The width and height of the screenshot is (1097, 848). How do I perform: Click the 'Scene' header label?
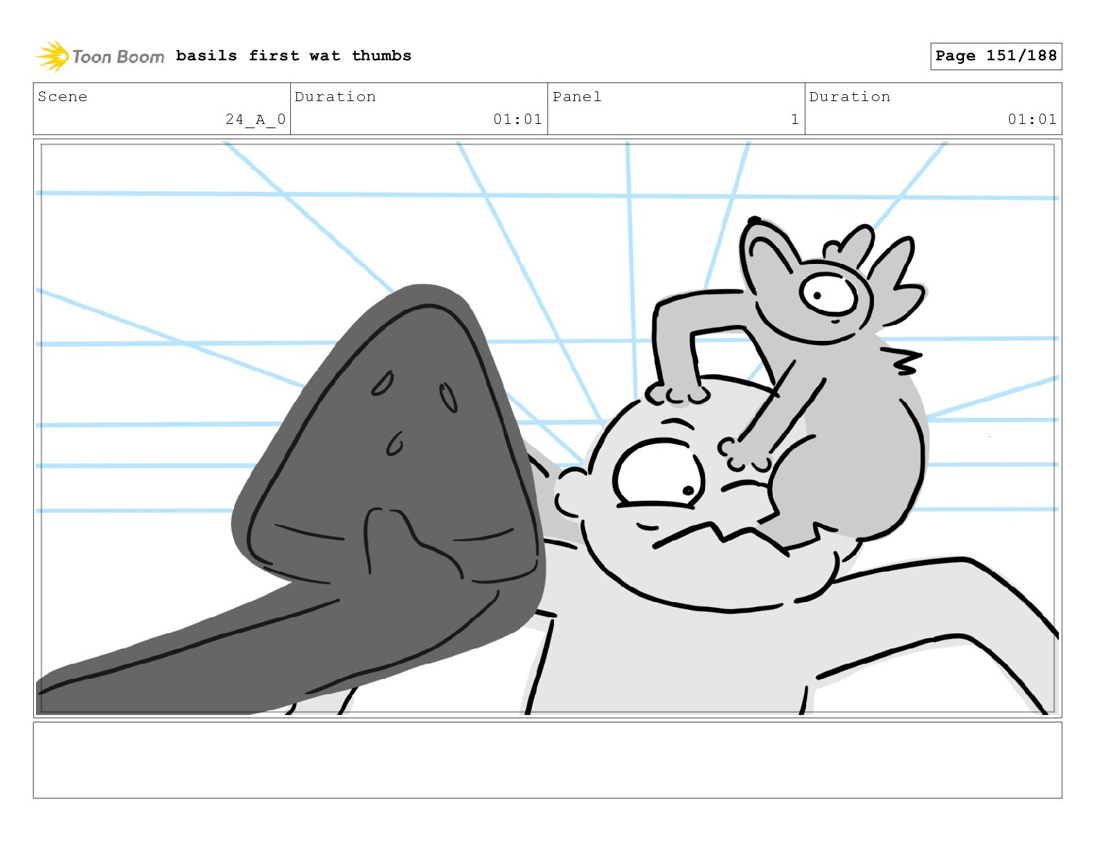pyautogui.click(x=62, y=96)
